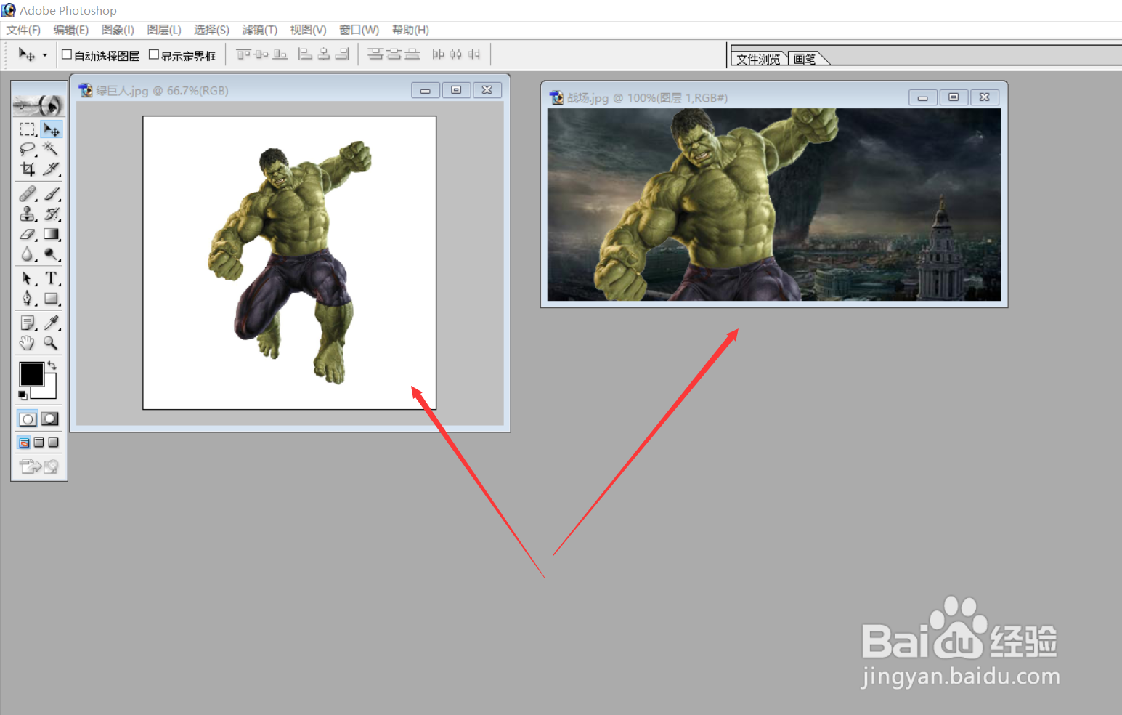The width and height of the screenshot is (1122, 715).
Task: Open the 文件(F) menu
Action: (x=23, y=30)
